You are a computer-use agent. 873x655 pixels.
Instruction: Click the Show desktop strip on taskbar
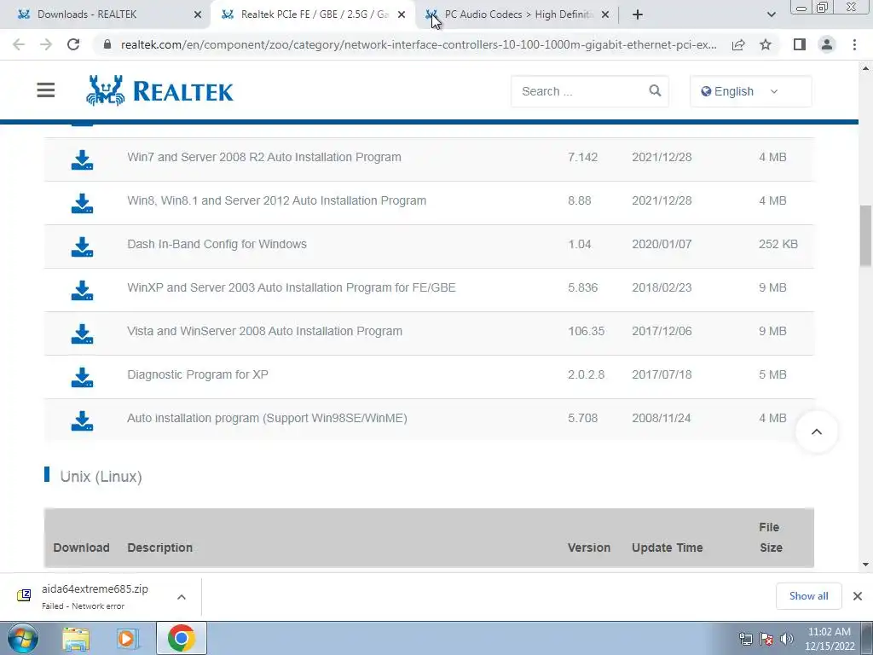[867, 638]
